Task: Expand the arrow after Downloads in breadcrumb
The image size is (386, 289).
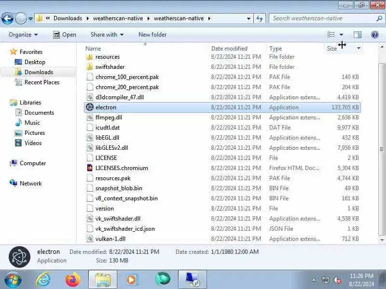Action: click(x=88, y=18)
